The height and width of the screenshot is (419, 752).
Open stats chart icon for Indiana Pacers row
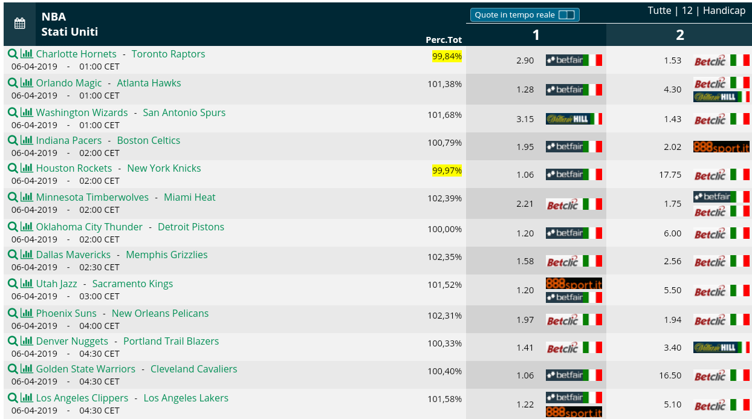[27, 140]
